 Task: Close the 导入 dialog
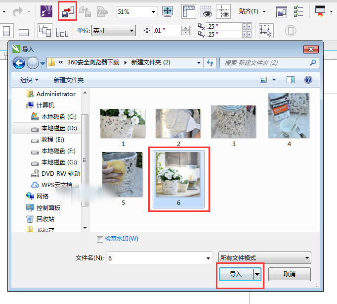[311, 50]
